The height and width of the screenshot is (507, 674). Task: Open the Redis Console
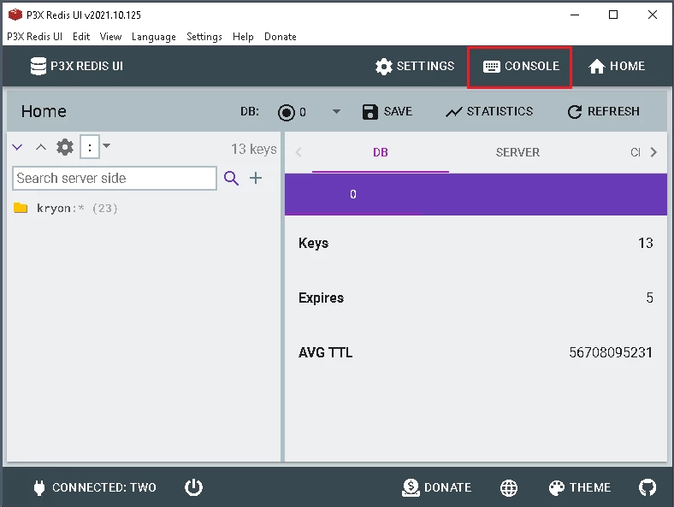click(521, 66)
